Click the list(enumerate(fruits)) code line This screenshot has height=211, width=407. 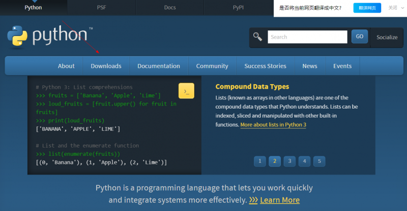coord(78,154)
